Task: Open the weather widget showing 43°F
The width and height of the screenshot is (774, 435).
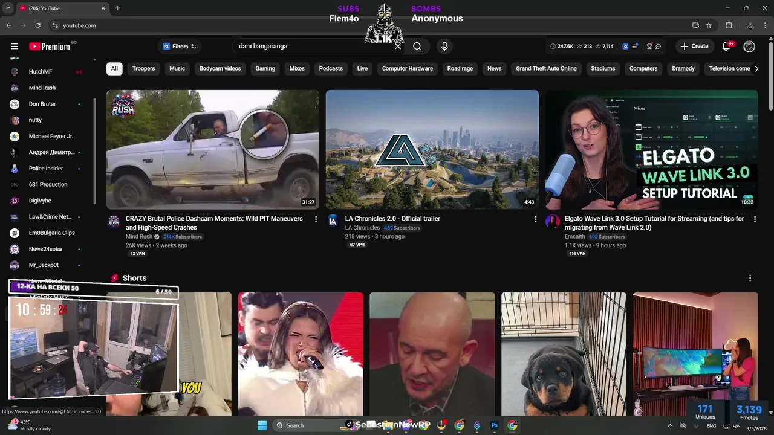Action: click(x=29, y=425)
